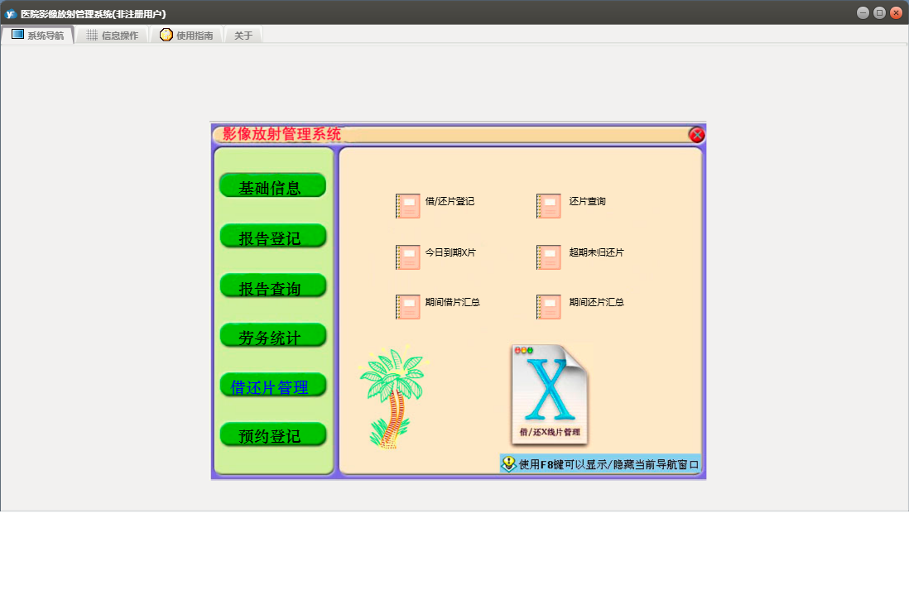Click the 借/还片登记 notebook icon

[x=407, y=205]
